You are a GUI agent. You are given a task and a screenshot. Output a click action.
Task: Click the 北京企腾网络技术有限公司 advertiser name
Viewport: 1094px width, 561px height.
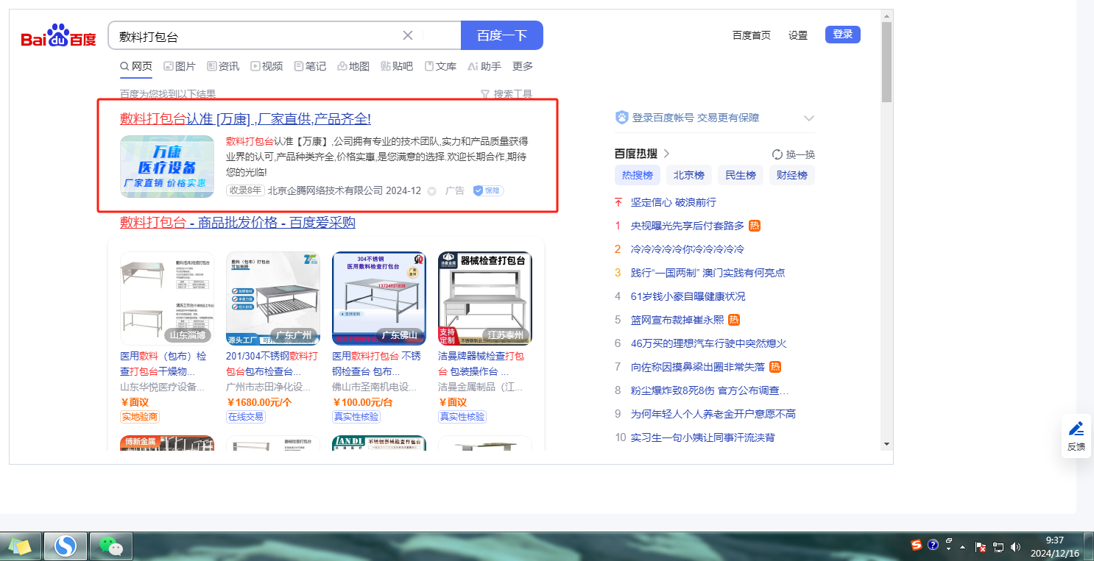(325, 190)
